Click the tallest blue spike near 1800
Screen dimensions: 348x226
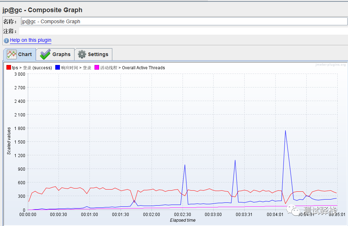(285, 131)
